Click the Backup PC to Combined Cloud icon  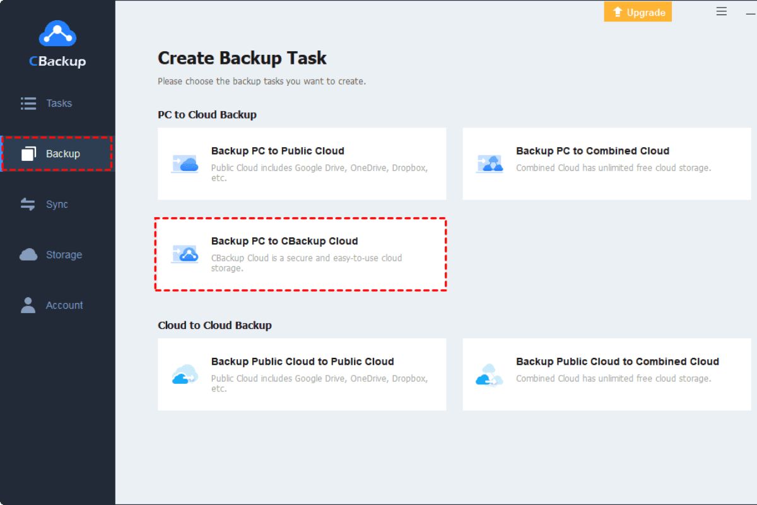click(490, 163)
